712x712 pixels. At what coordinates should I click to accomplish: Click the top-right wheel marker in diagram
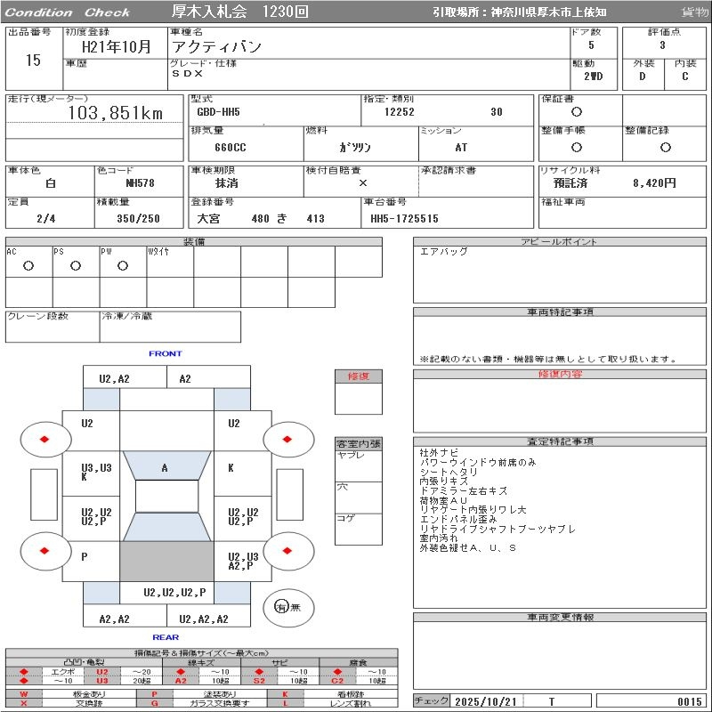click(287, 439)
